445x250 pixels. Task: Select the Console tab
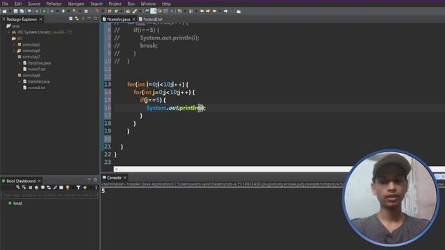pos(114,178)
